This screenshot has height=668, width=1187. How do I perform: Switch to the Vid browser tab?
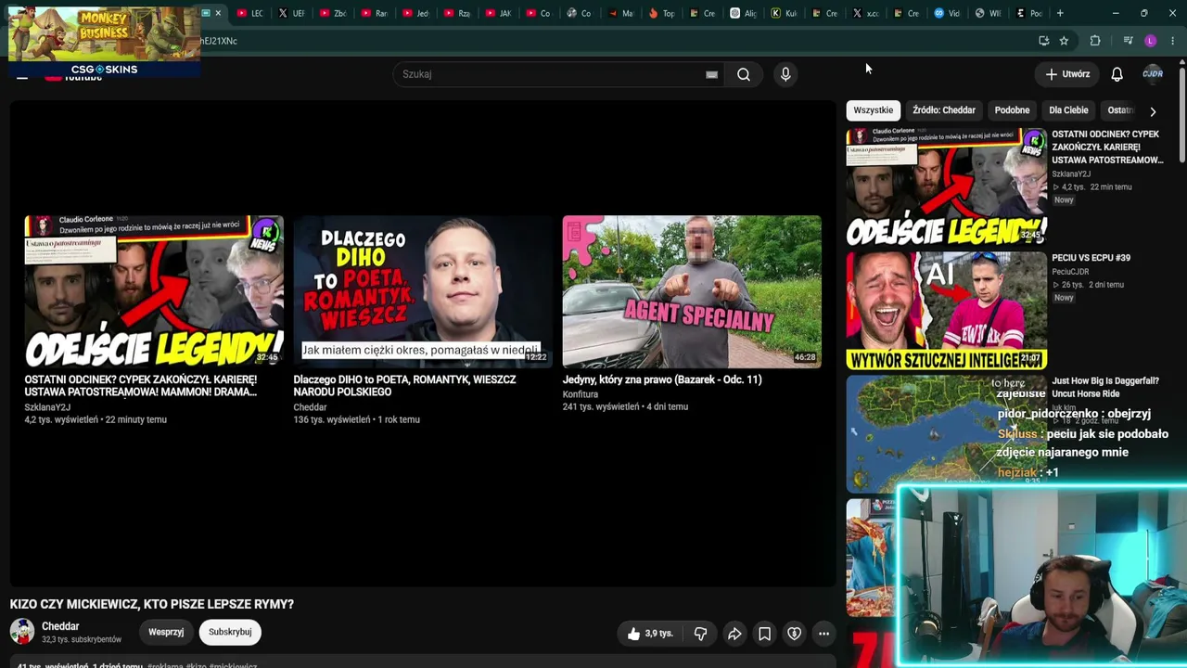coord(948,13)
